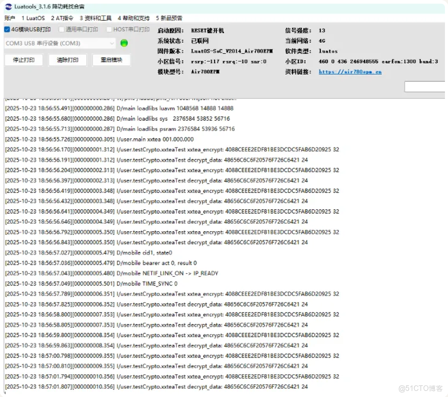
Task: Select the startup reason value RESET键开机
Action: pos(207,30)
